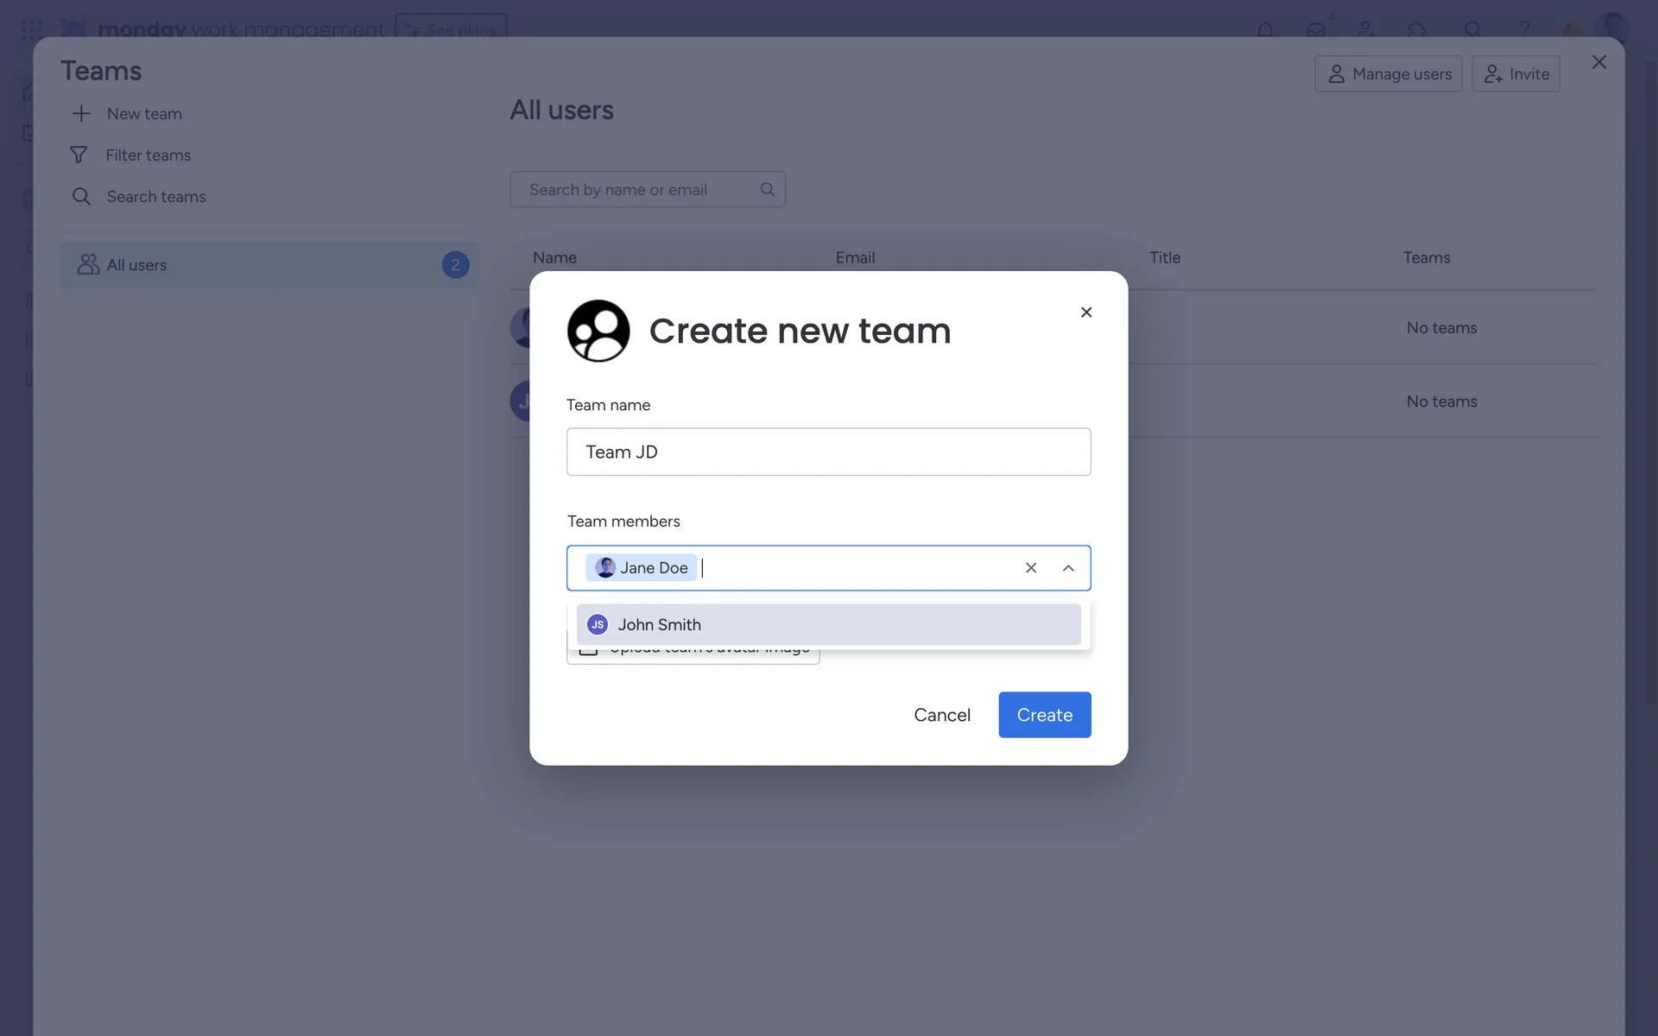Click Search teams magnifier icon

(x=81, y=196)
